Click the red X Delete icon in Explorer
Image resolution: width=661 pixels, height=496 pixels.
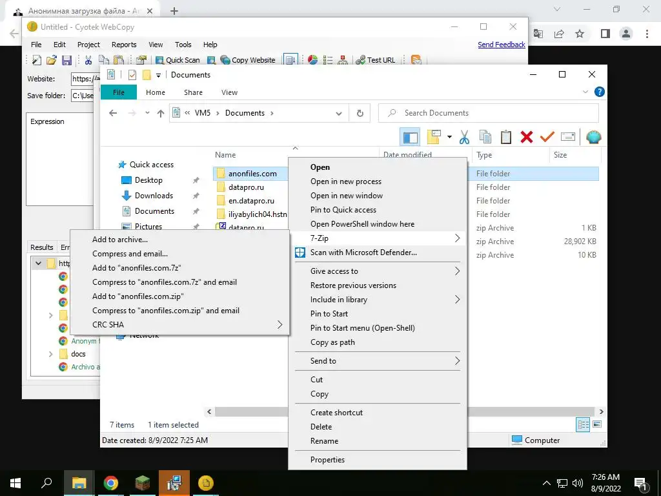coord(527,137)
